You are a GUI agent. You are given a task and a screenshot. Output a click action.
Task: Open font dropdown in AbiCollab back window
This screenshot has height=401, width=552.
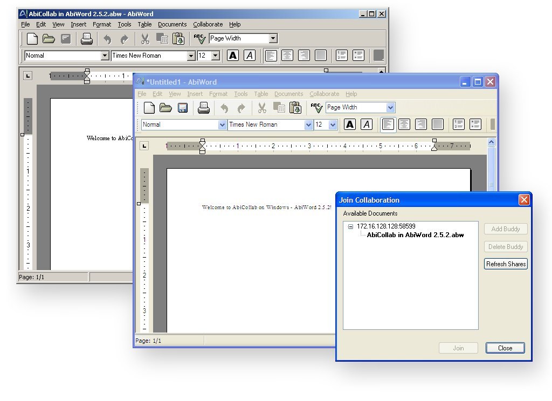coord(191,56)
